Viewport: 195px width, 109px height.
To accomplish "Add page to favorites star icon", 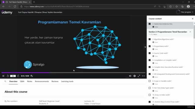I will [x=164, y=7].
